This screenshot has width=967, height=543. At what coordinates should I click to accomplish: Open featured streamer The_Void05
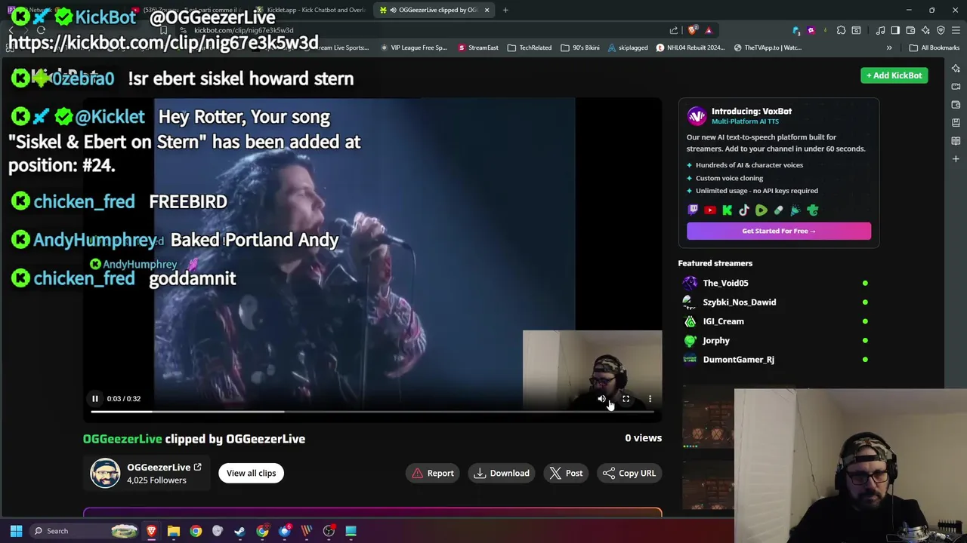coord(725,283)
